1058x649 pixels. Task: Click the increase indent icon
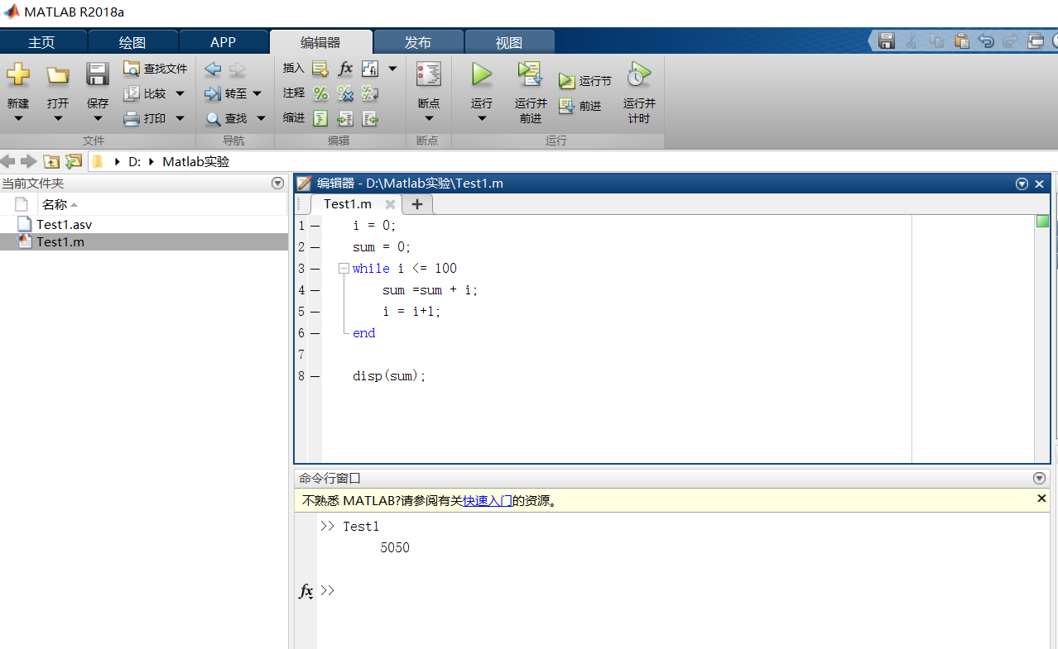345,119
